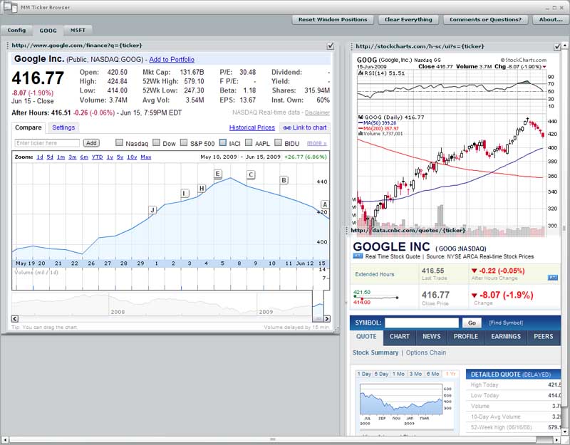
Task: Click the MM Ticker Browser app icon
Action: tap(10, 7)
